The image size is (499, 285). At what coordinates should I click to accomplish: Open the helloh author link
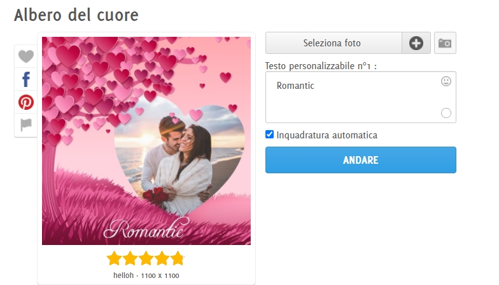[123, 275]
